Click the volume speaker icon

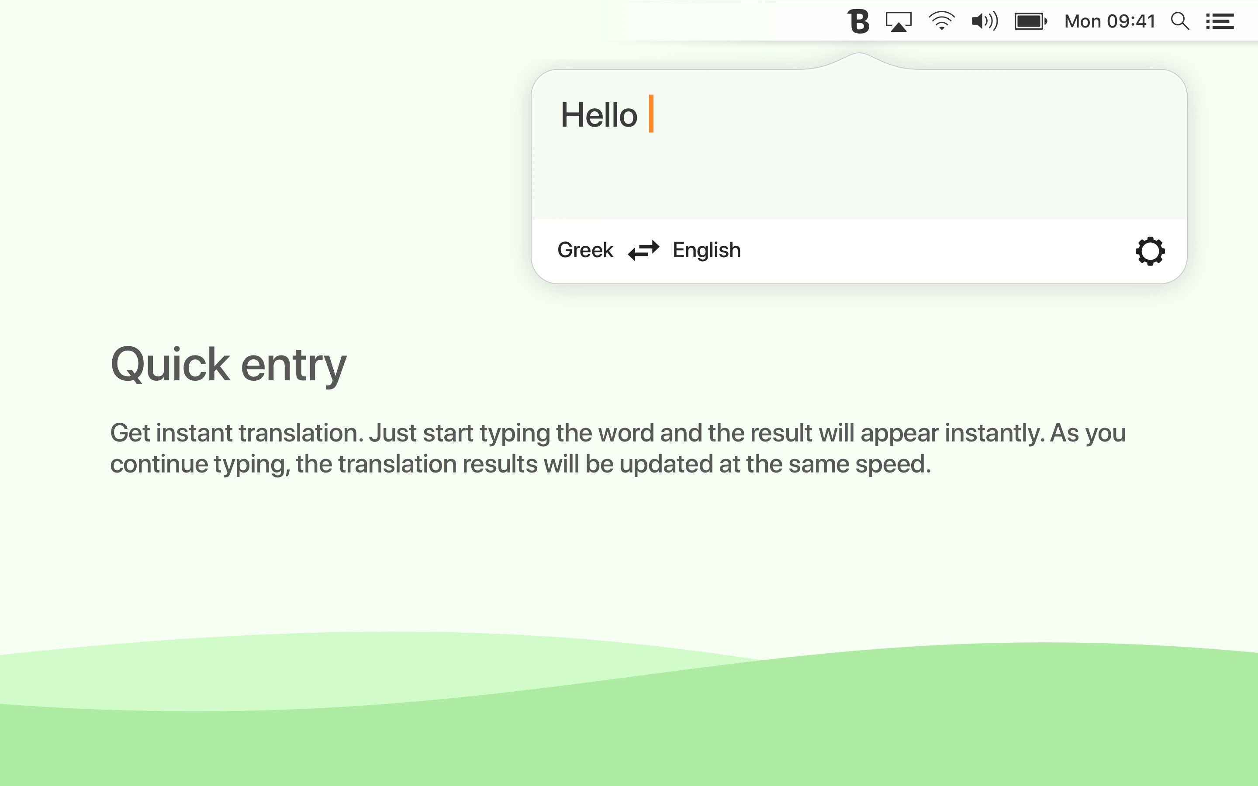pos(985,21)
